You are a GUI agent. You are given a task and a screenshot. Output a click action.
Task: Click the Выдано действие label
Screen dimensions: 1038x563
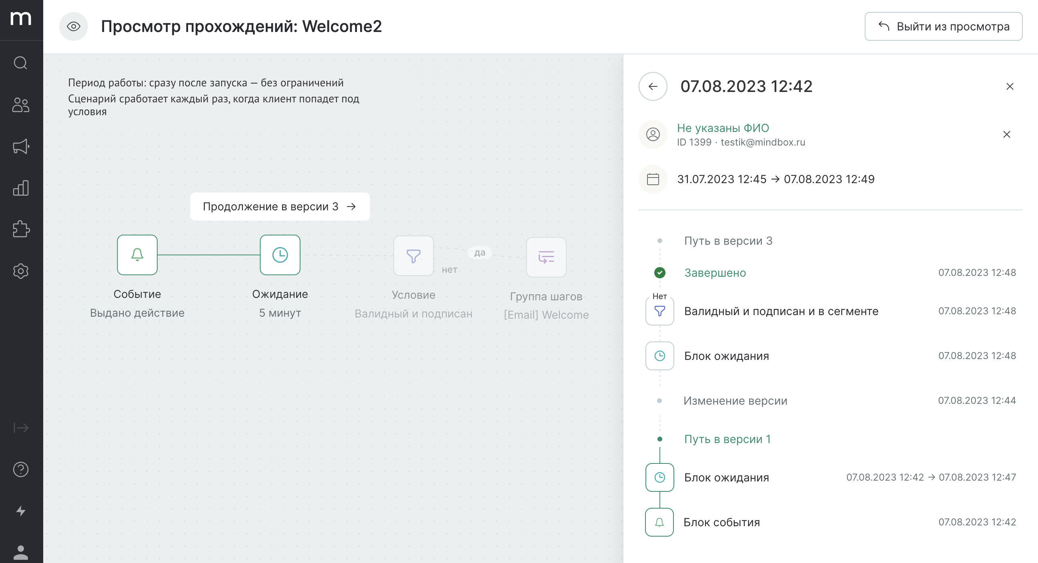point(137,313)
